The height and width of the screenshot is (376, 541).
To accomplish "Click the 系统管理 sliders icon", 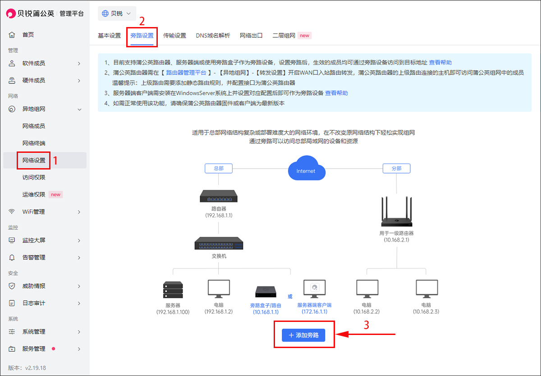I will [12, 332].
